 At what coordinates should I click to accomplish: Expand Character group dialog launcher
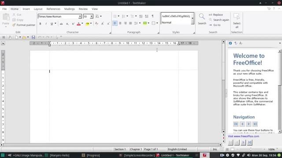[110, 33]
